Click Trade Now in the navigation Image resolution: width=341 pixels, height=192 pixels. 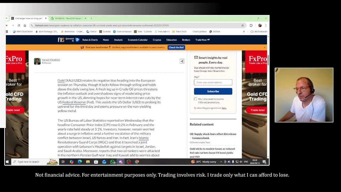(x=202, y=40)
